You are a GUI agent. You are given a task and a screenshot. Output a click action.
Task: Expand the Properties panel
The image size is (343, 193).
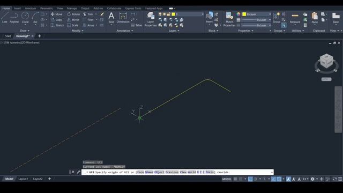coord(245,31)
